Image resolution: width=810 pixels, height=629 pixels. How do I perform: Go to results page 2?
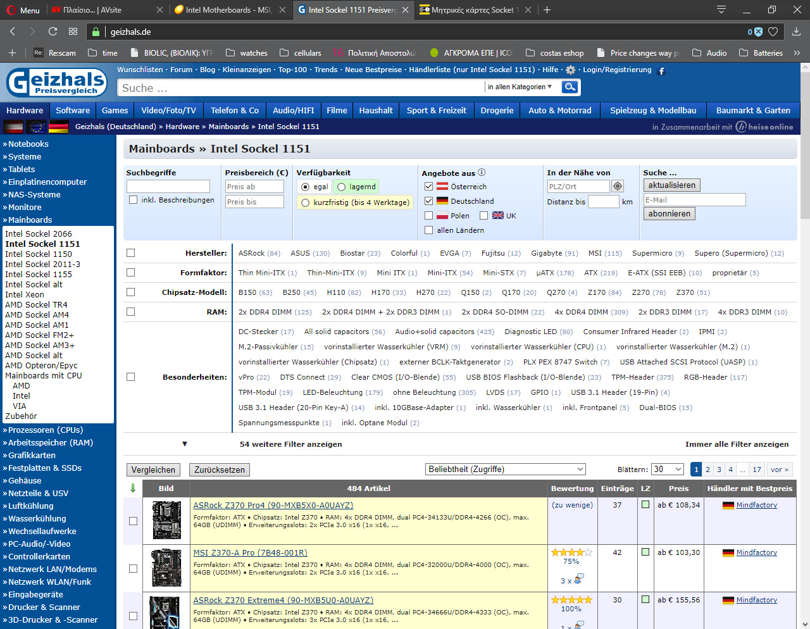(x=707, y=469)
